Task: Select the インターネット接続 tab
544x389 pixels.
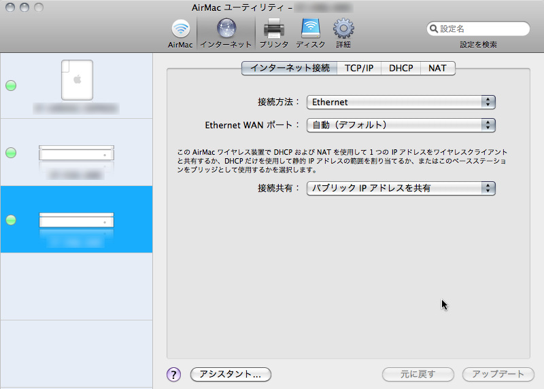Action: pos(290,68)
